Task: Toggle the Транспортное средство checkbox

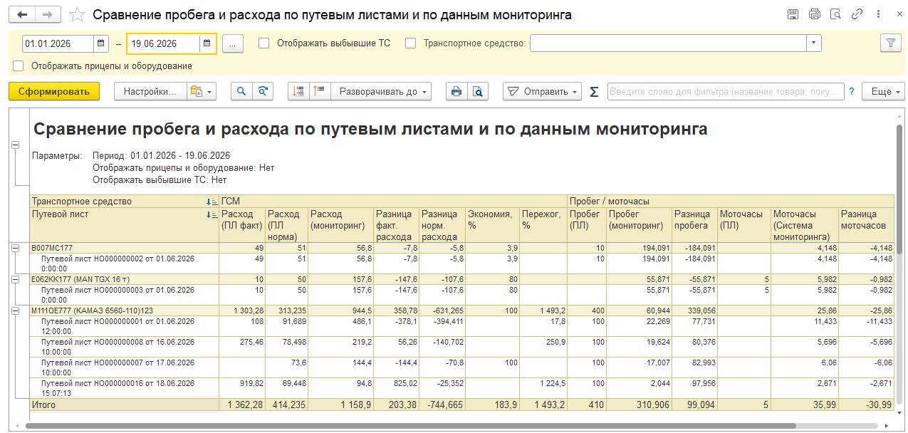Action: pyautogui.click(x=410, y=43)
